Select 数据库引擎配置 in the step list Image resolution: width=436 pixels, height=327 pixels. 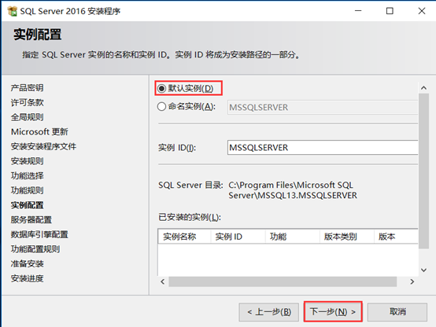click(39, 234)
